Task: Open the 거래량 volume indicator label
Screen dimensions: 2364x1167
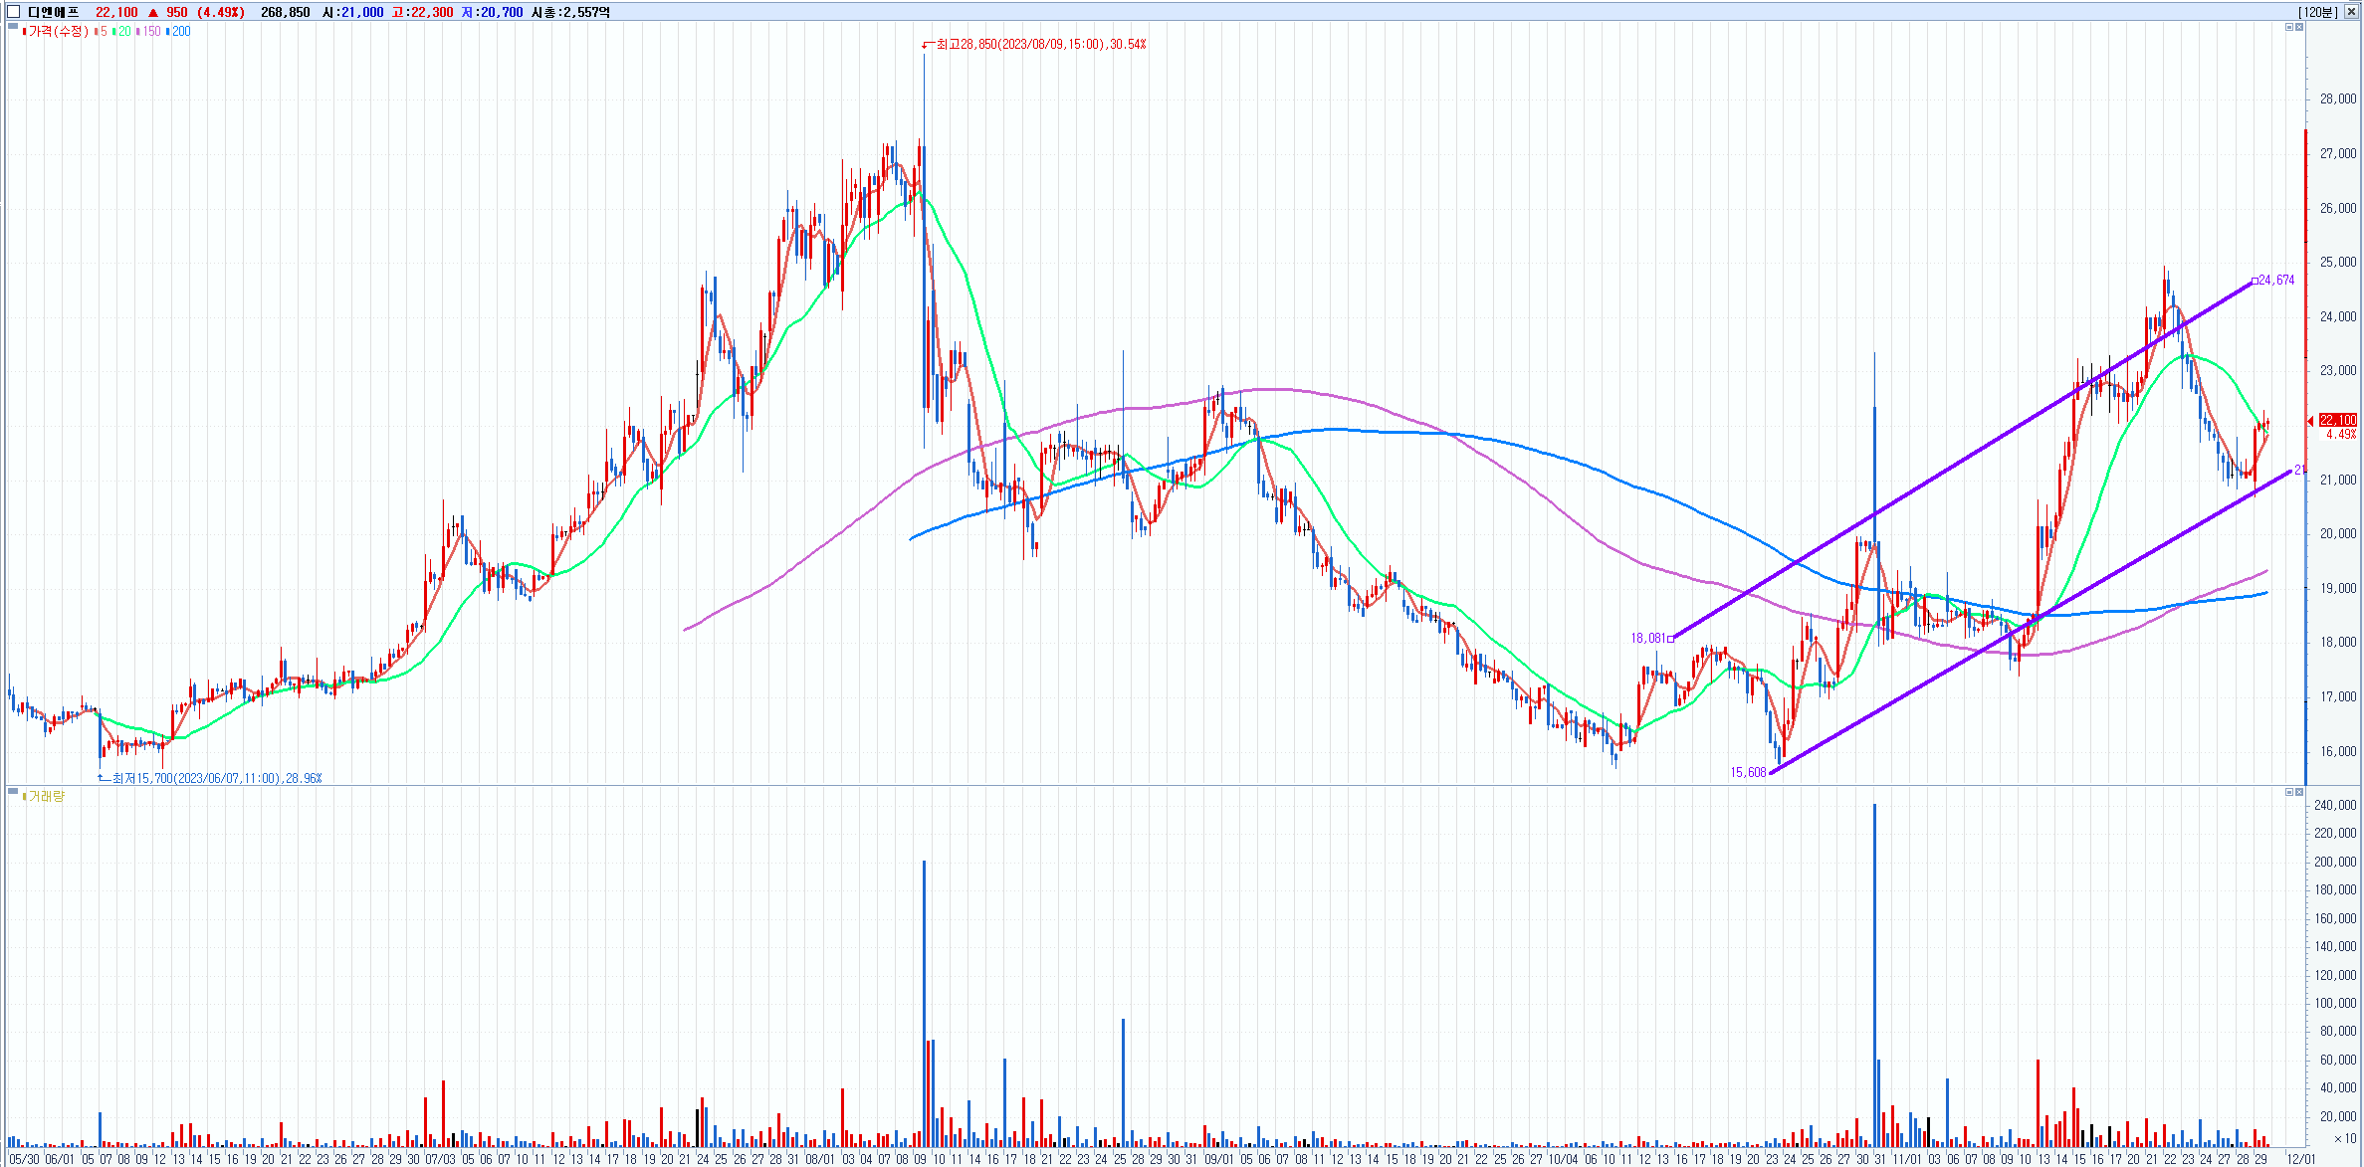Action: (46, 797)
